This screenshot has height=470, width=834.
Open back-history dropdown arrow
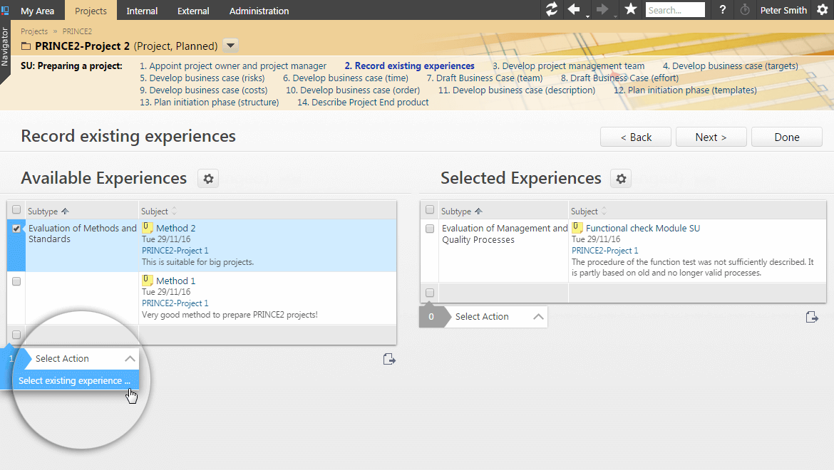click(588, 16)
